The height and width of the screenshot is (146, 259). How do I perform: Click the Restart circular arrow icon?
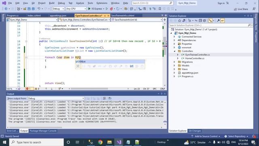coord(118,9)
